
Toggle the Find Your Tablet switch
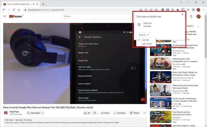click(133, 68)
